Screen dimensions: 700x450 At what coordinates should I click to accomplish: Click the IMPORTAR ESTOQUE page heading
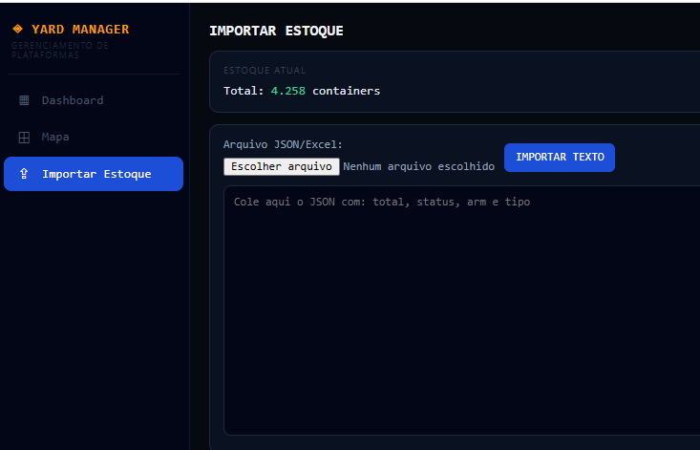coord(276,31)
